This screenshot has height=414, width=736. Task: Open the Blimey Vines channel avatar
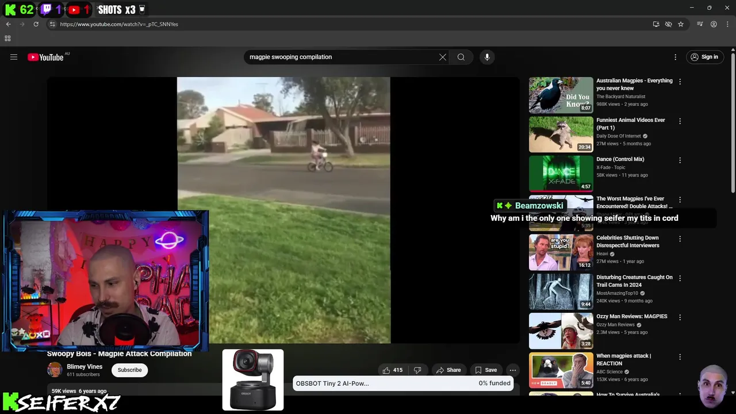pos(55,370)
